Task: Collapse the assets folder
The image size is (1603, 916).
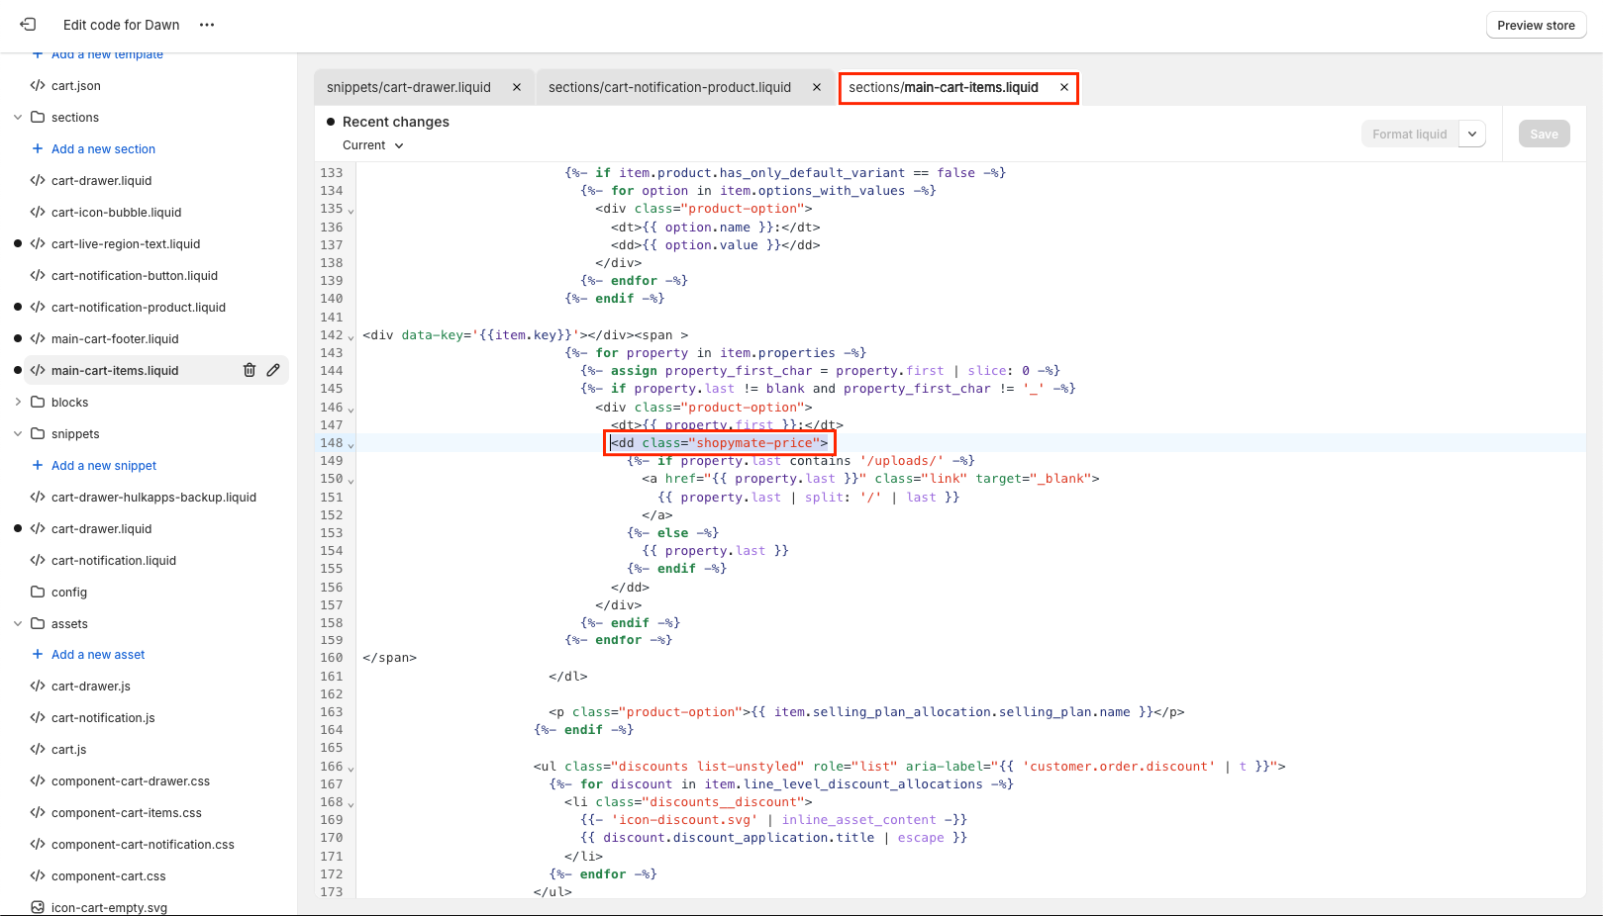Action: tap(18, 623)
